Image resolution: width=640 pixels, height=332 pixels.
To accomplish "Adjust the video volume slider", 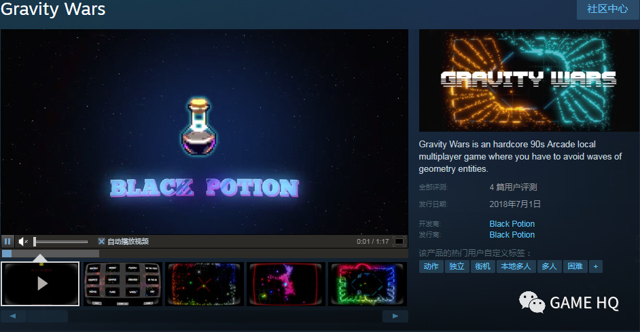I will pyautogui.click(x=61, y=242).
